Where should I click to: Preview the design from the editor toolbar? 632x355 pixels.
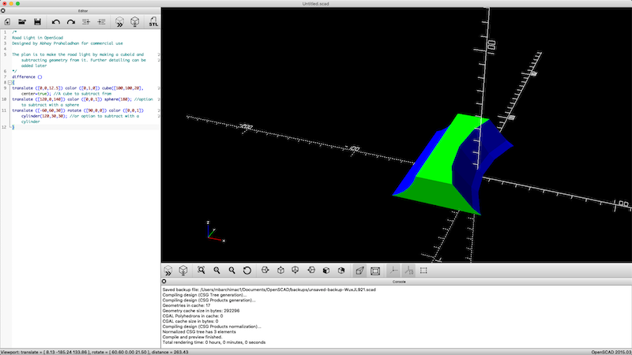tap(119, 22)
